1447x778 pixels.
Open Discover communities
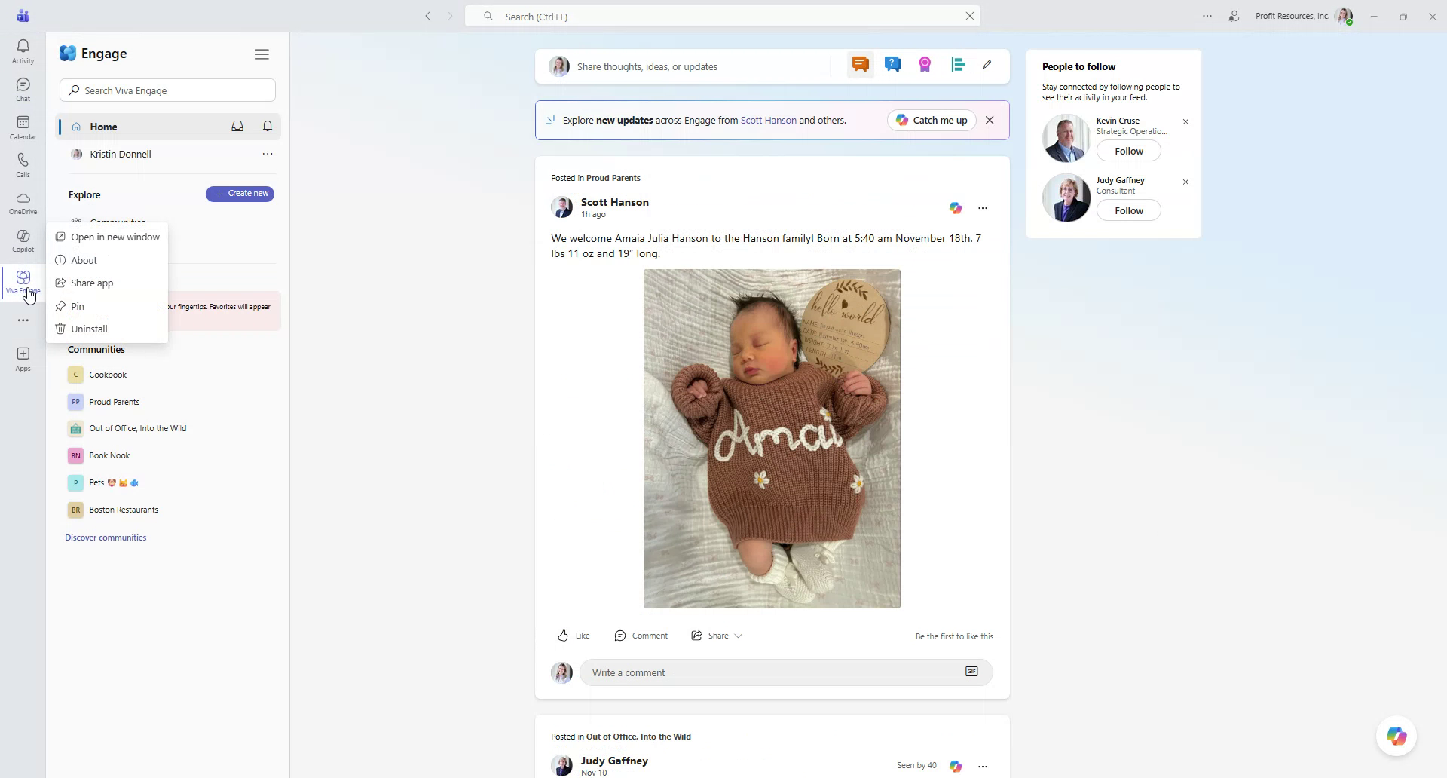tap(106, 537)
